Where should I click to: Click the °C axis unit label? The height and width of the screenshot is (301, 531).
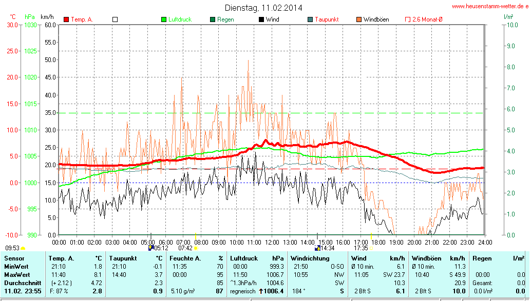[12, 17]
